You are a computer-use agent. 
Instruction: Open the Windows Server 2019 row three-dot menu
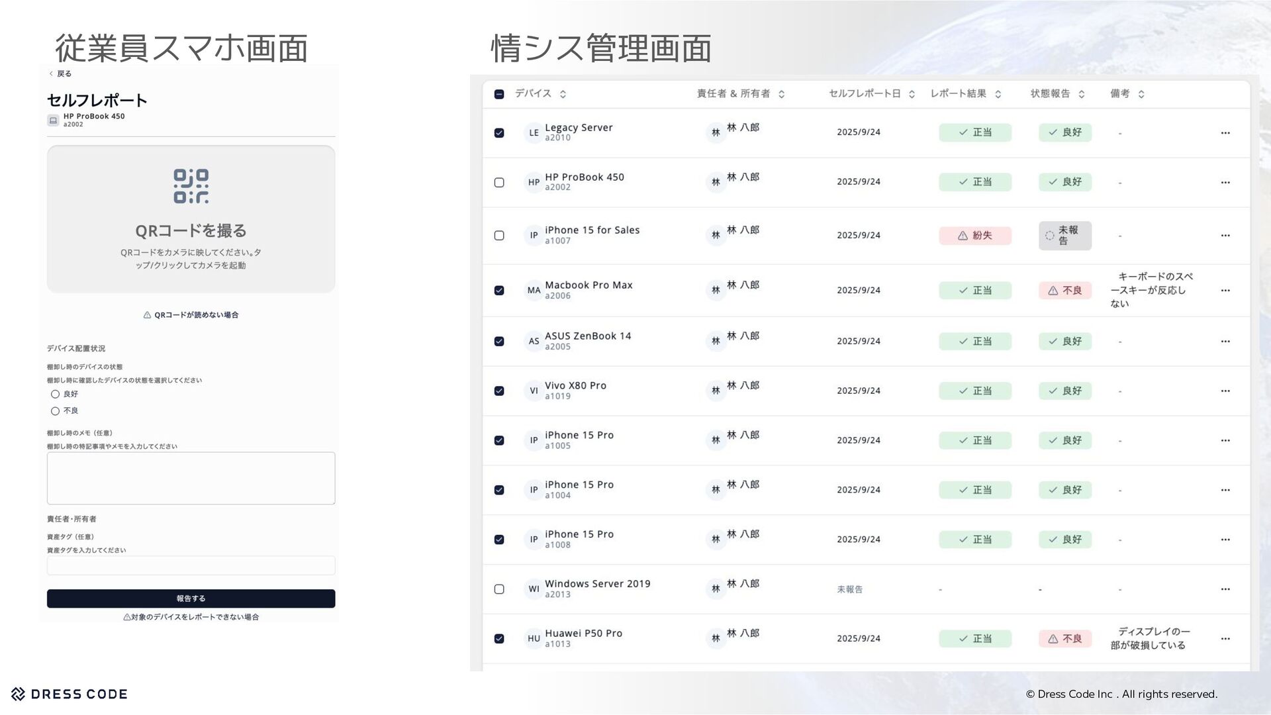(x=1225, y=589)
